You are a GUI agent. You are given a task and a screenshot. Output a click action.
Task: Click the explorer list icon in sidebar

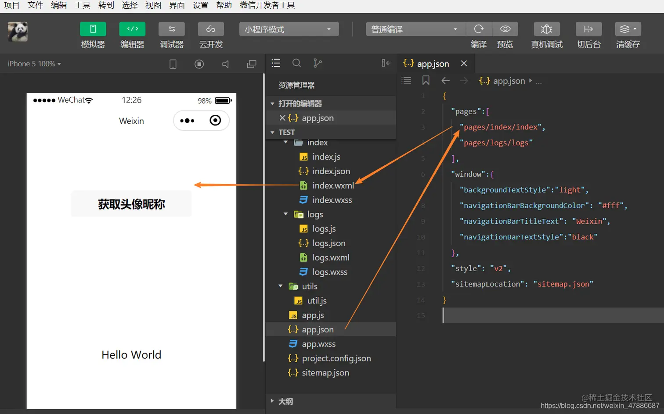pos(276,63)
